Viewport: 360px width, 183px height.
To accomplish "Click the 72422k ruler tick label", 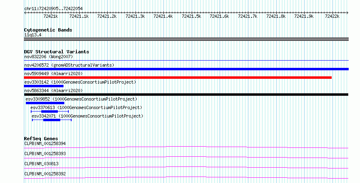I will coord(332,16).
